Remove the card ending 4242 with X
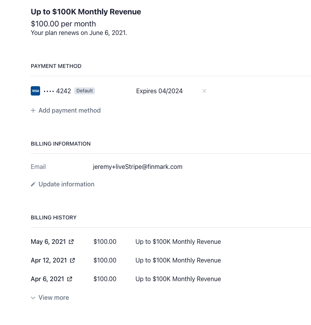The width and height of the screenshot is (311, 325). (204, 91)
